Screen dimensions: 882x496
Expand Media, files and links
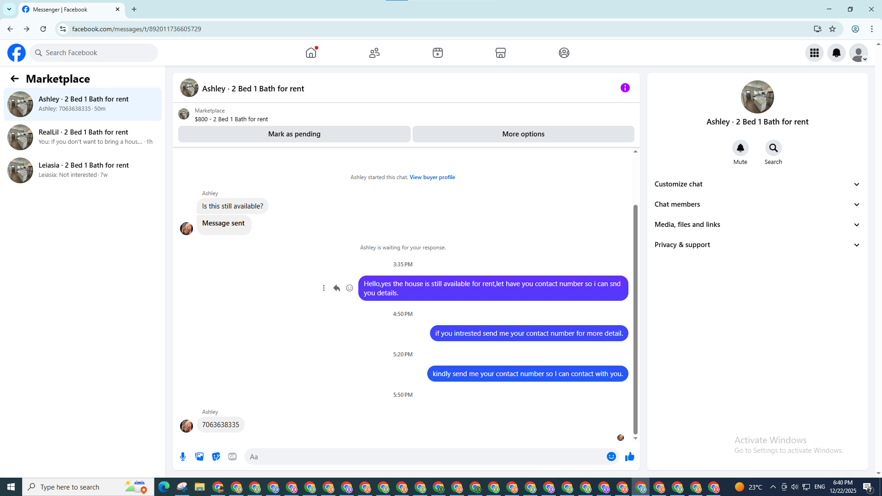click(x=757, y=225)
